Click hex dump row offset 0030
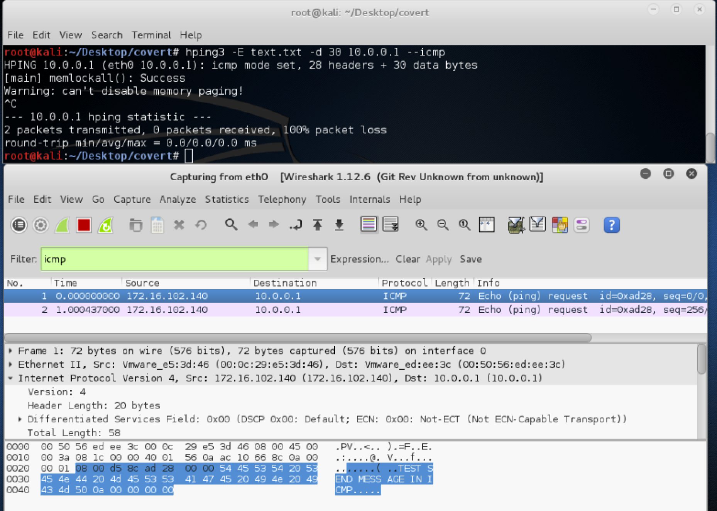 (18, 479)
